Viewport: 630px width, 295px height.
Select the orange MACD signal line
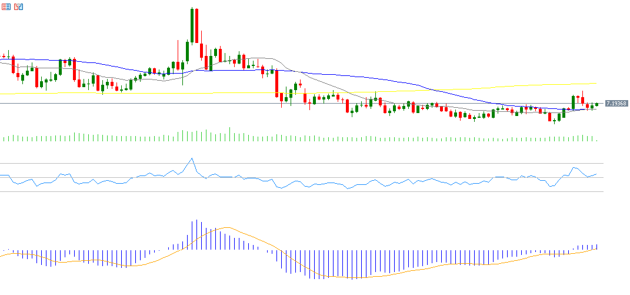(235, 230)
